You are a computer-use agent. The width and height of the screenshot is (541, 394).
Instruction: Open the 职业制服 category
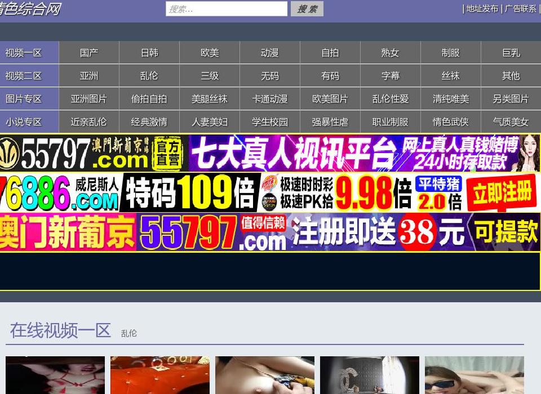[391, 122]
